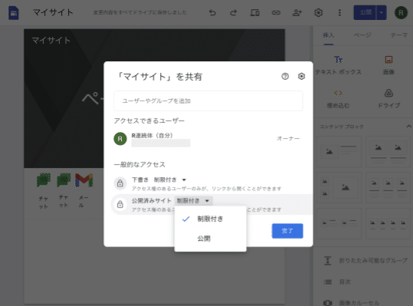Insert from ドライブ
This screenshot has width=413, height=306.
click(388, 99)
